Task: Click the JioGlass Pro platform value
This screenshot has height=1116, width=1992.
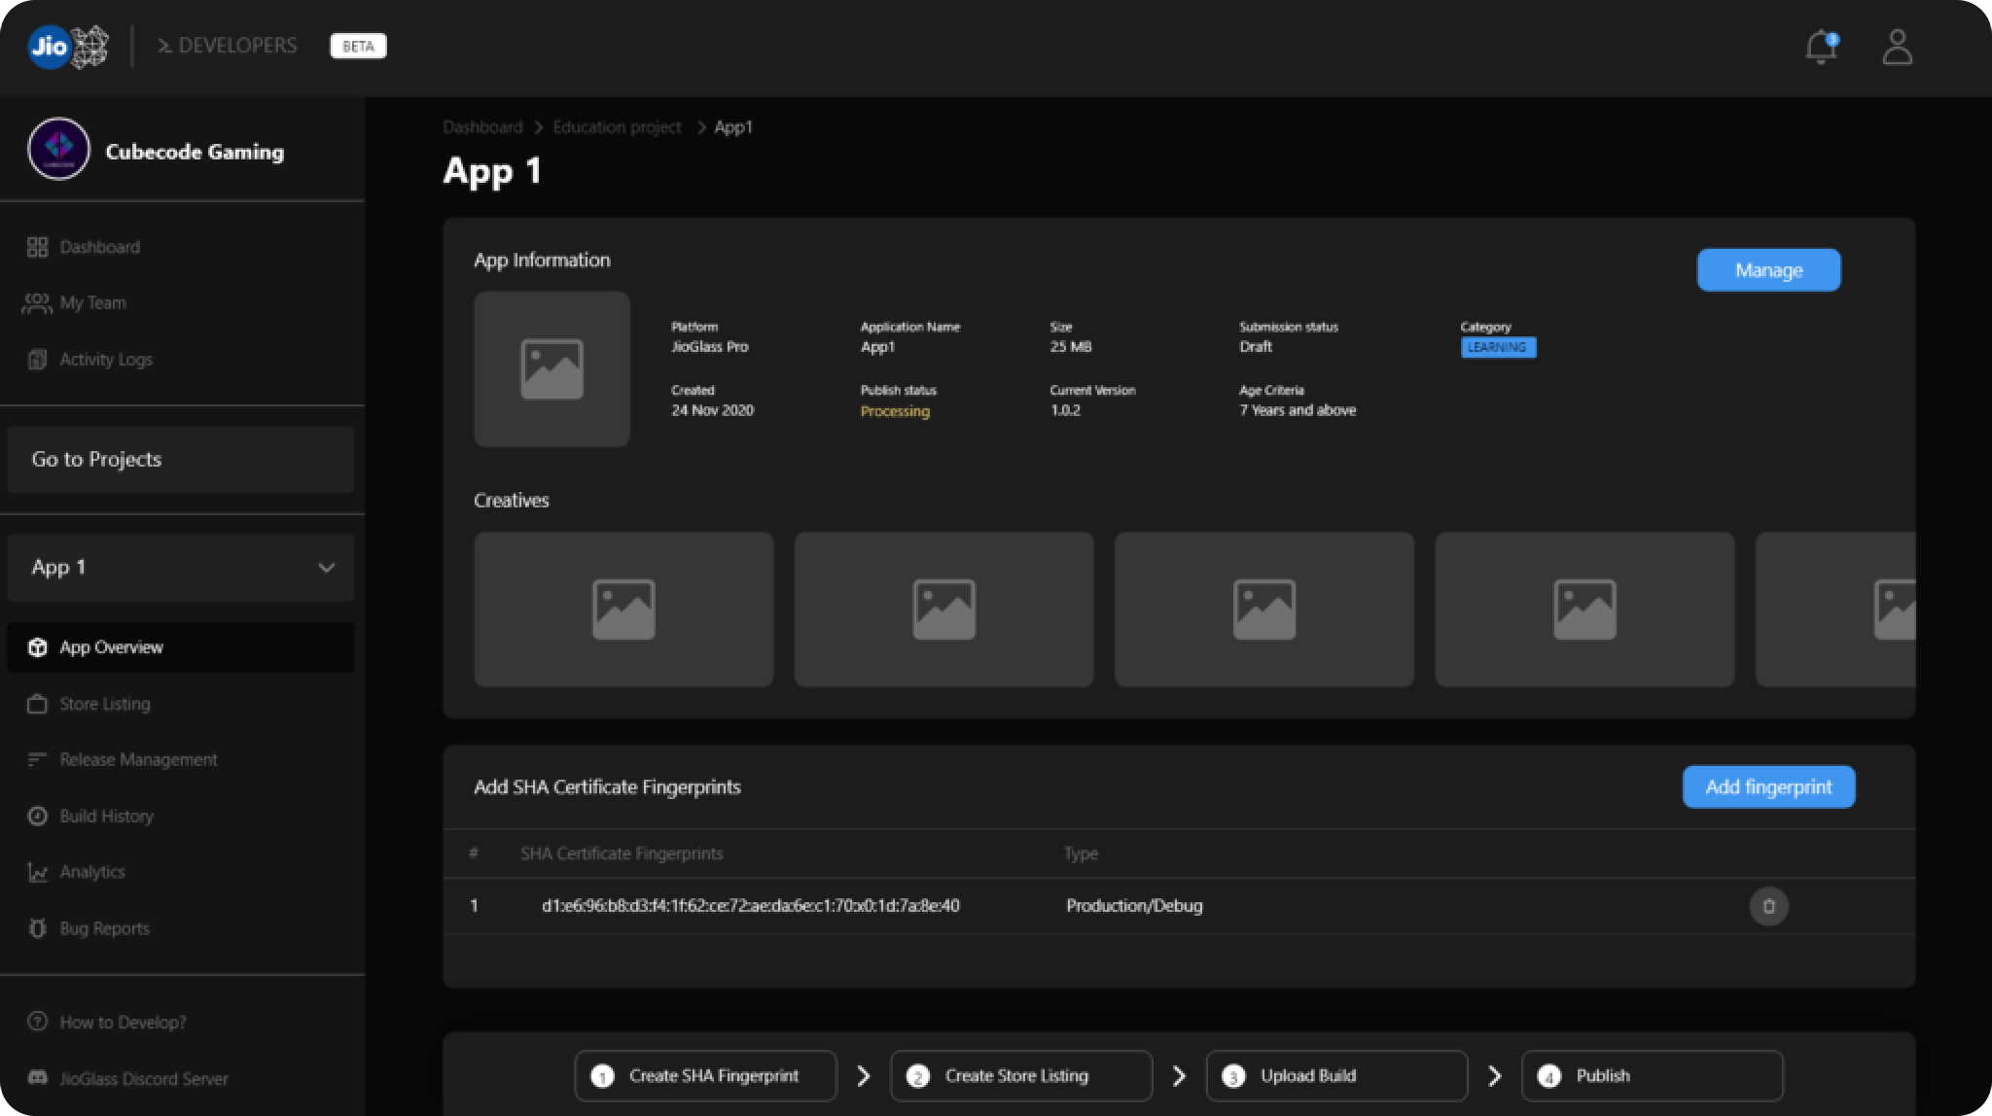Action: coord(709,346)
